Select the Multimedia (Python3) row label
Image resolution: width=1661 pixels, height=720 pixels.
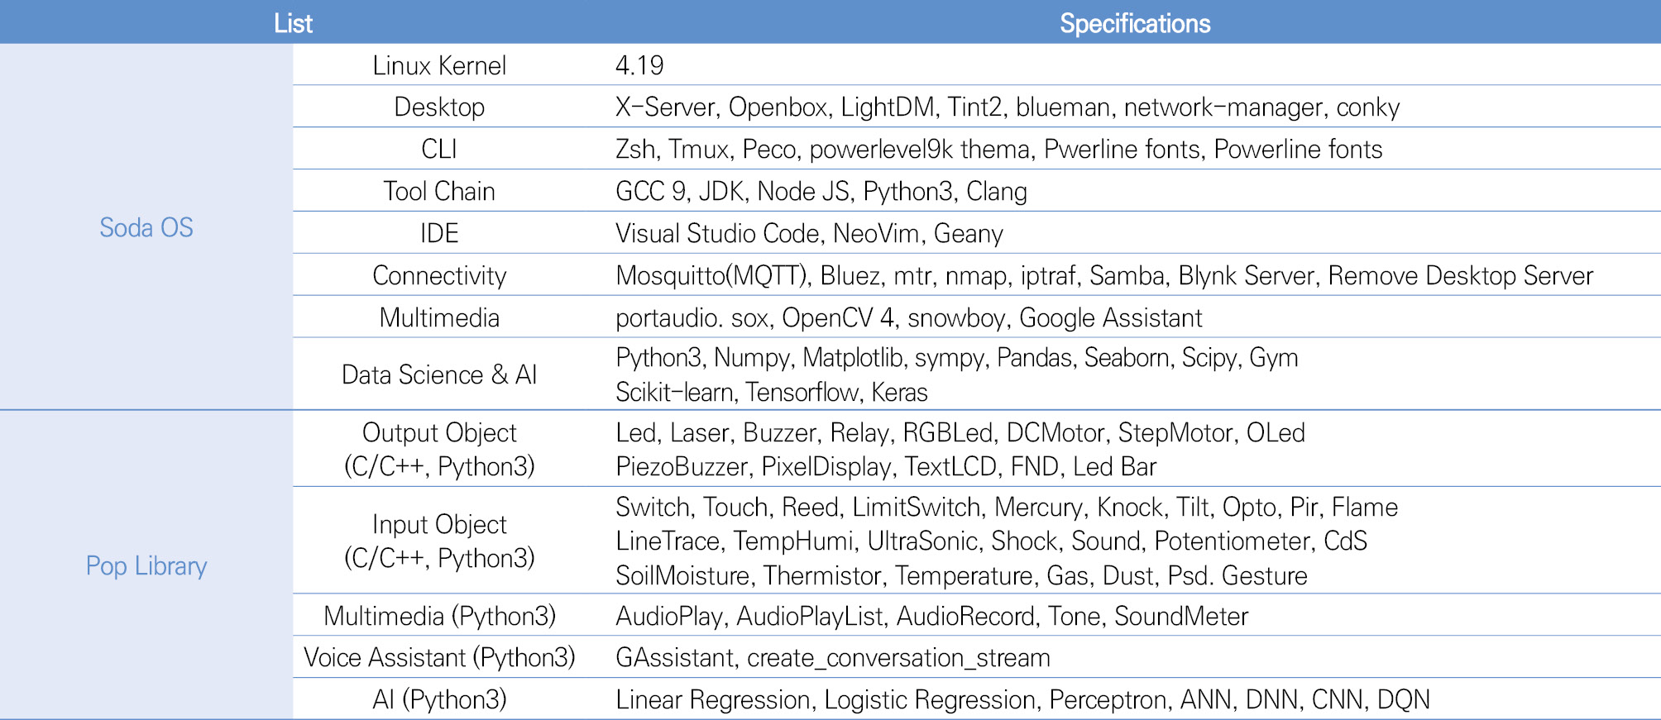(438, 616)
